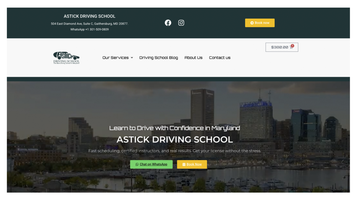Viewport: 357px width, 200px height.
Task: Click the yellow Book now header button
Action: tap(260, 23)
